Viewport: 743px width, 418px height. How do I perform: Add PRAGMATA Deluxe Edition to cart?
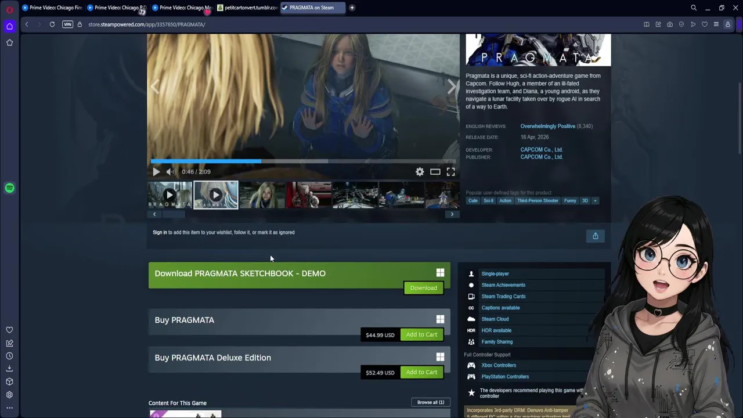[x=421, y=372]
